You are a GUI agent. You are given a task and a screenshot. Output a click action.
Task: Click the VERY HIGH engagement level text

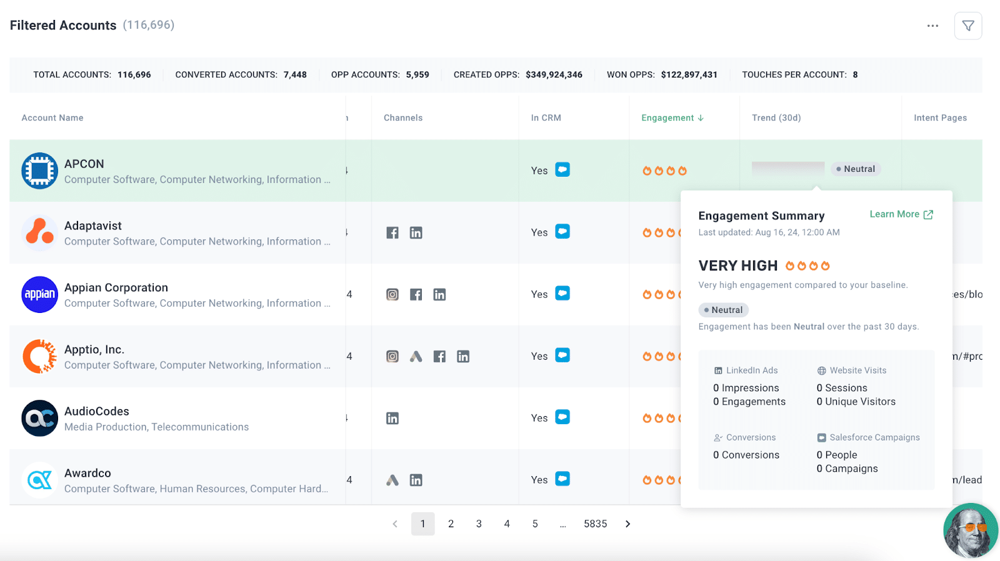[x=738, y=266]
